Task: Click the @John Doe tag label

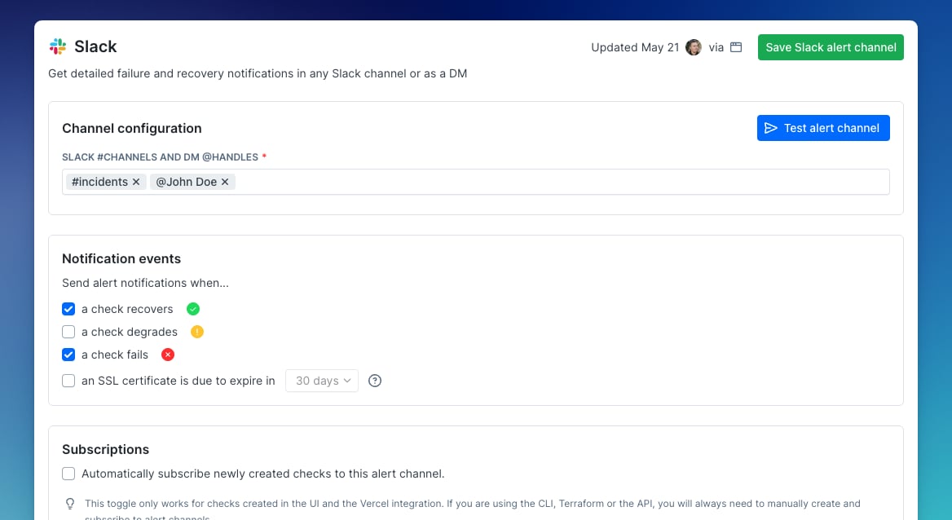Action: (x=187, y=182)
